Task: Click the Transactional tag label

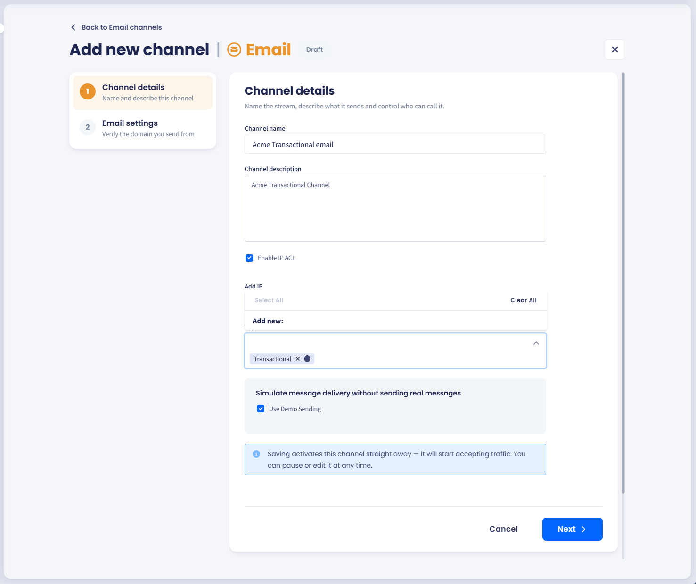Action: [x=272, y=359]
